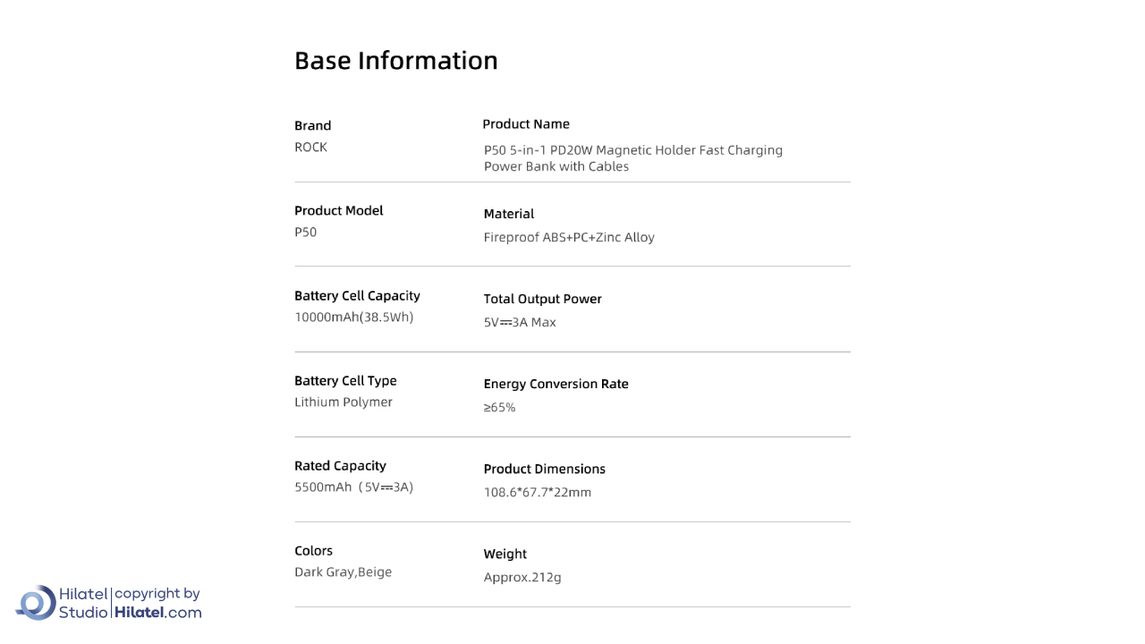This screenshot has height=644, width=1145.
Task: Click the Fireproof ABS+PC+Zinc Alloy text
Action: (569, 238)
